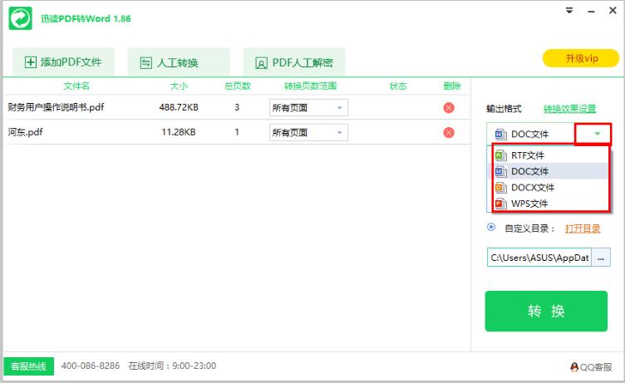Remove 河东.pdf using red X icon

coord(449,132)
